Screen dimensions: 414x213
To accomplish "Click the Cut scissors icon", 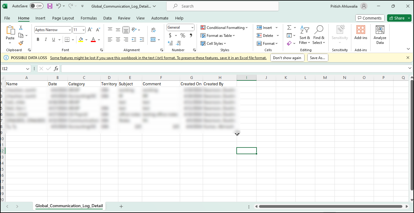I will 21,28.
